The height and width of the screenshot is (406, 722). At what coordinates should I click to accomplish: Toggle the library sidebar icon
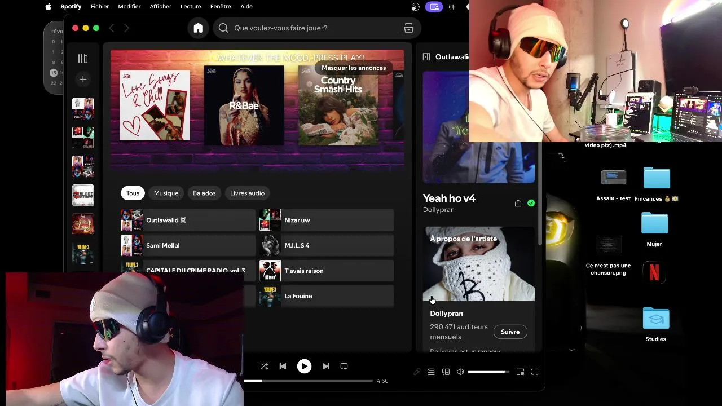[x=83, y=59]
